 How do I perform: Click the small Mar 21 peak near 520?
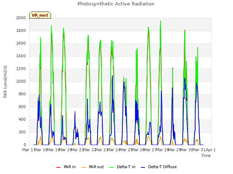point(75,112)
